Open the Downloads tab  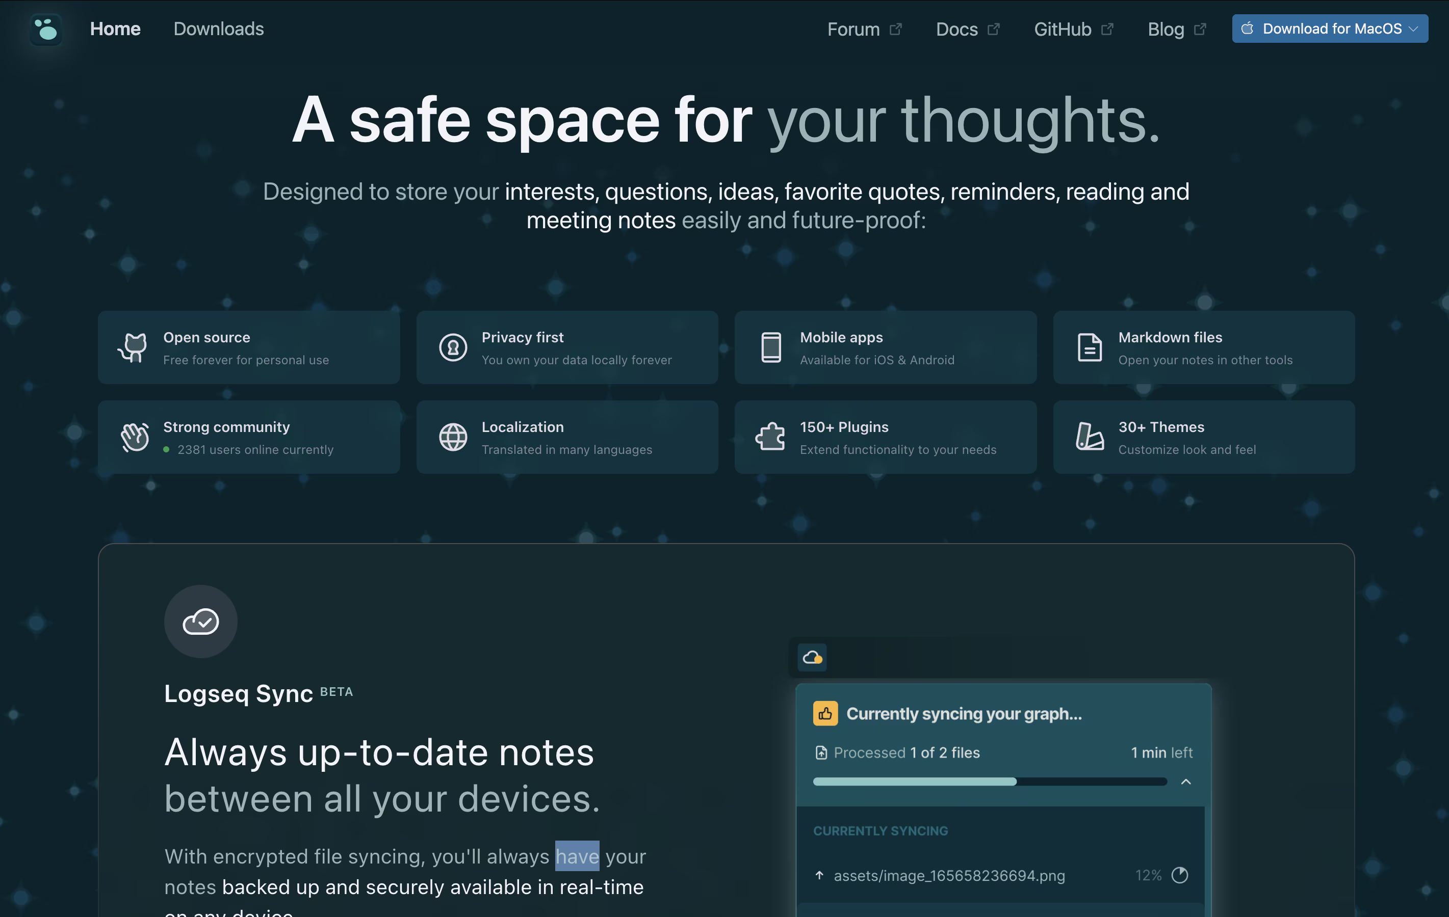(218, 29)
